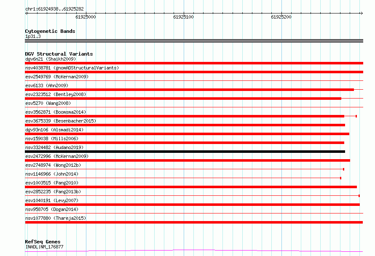Select the thin red line of esv5270 (Wang2008)

click(x=194, y=107)
